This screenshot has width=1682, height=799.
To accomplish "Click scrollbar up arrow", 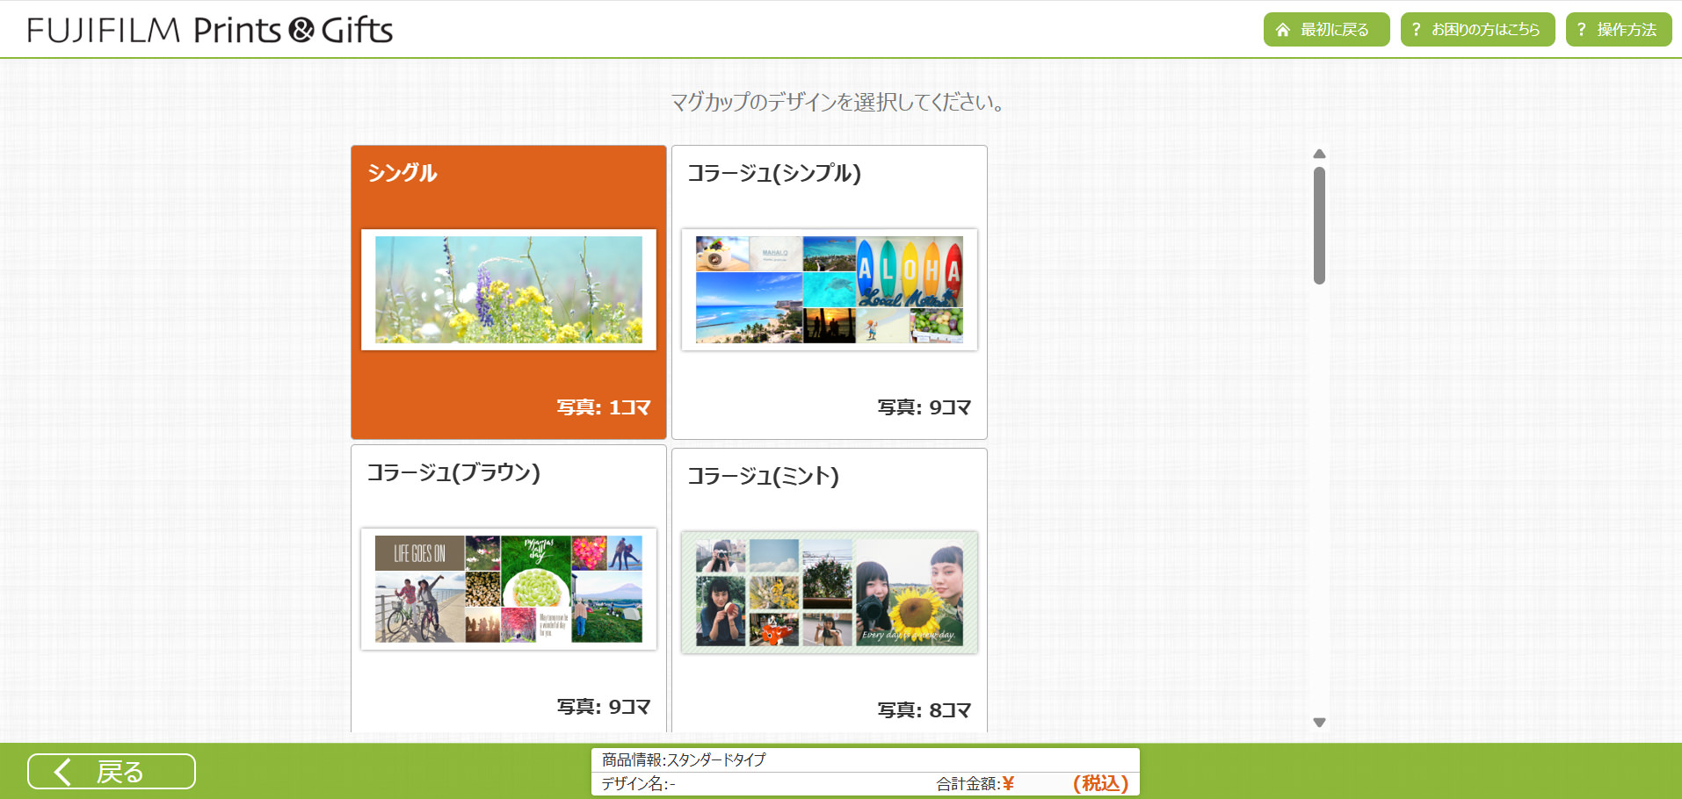I will [x=1319, y=154].
